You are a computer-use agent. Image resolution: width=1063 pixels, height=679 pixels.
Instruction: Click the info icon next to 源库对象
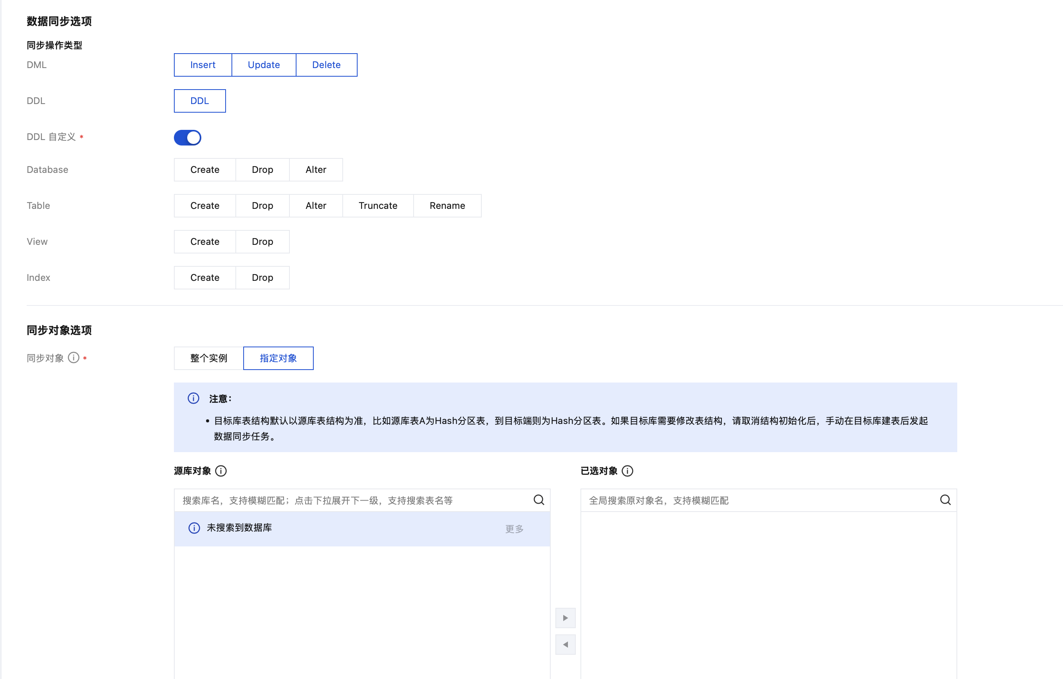pyautogui.click(x=221, y=471)
